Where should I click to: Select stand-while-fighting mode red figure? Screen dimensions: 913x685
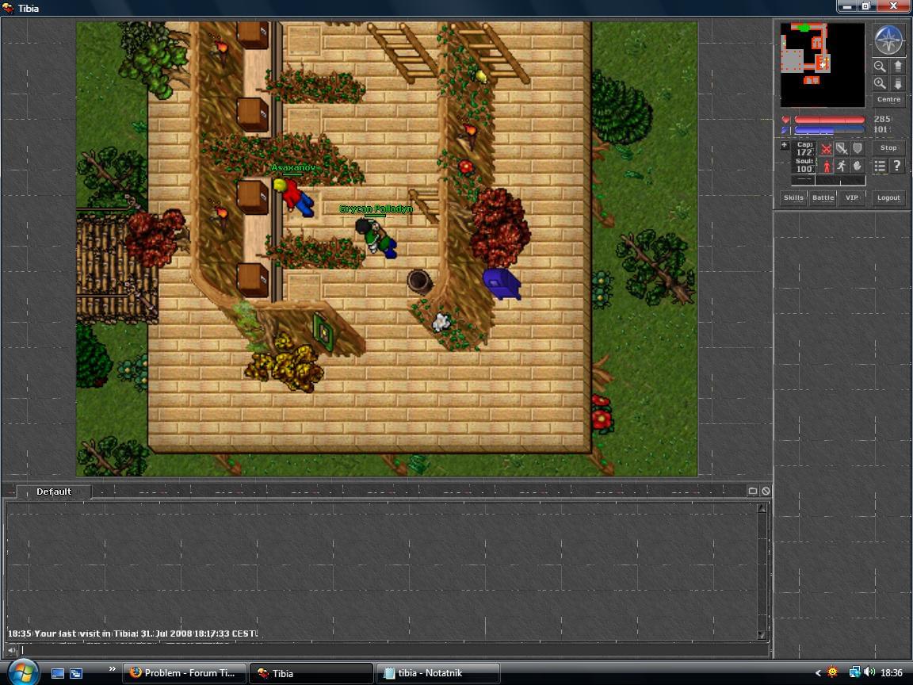coord(826,166)
